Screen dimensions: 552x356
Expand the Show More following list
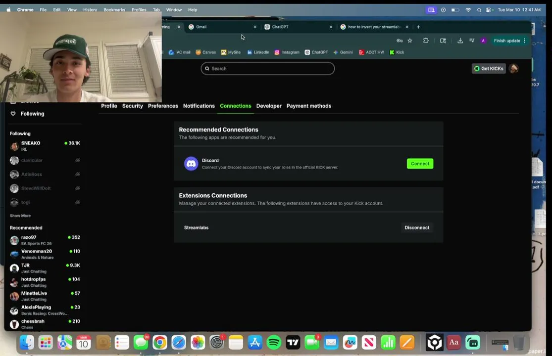pyautogui.click(x=20, y=216)
